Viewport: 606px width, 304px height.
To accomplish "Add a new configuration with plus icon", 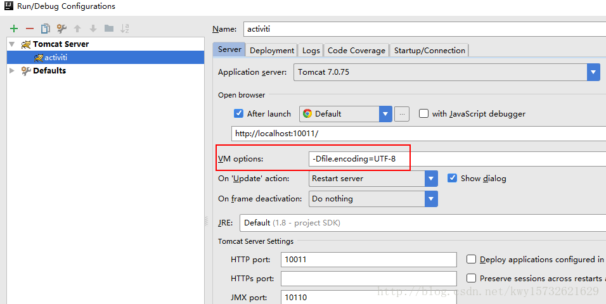I will (14, 28).
